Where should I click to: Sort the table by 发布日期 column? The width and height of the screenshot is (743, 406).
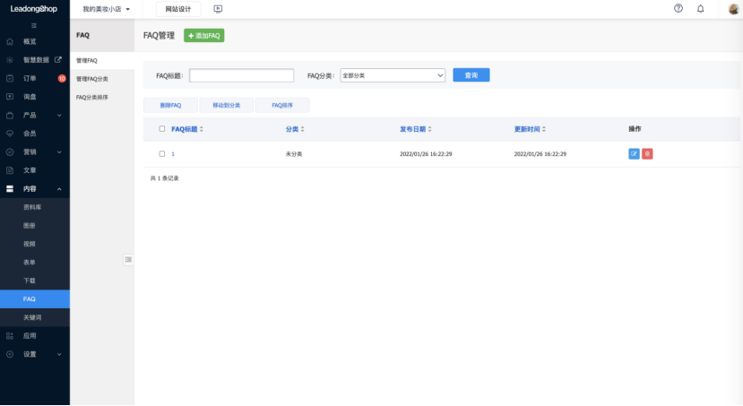(x=416, y=129)
